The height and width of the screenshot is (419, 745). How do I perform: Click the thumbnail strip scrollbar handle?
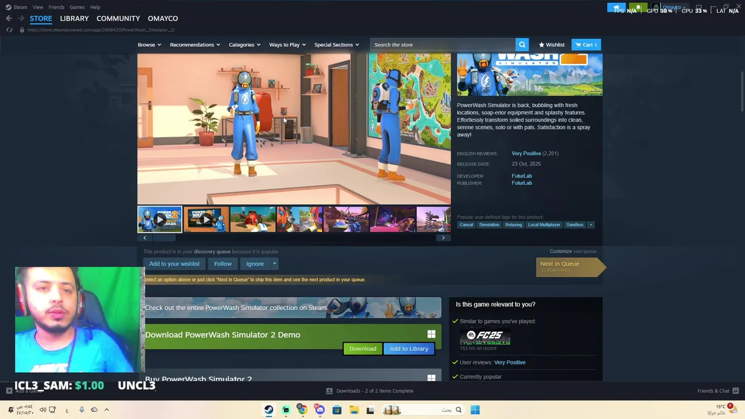click(164, 237)
